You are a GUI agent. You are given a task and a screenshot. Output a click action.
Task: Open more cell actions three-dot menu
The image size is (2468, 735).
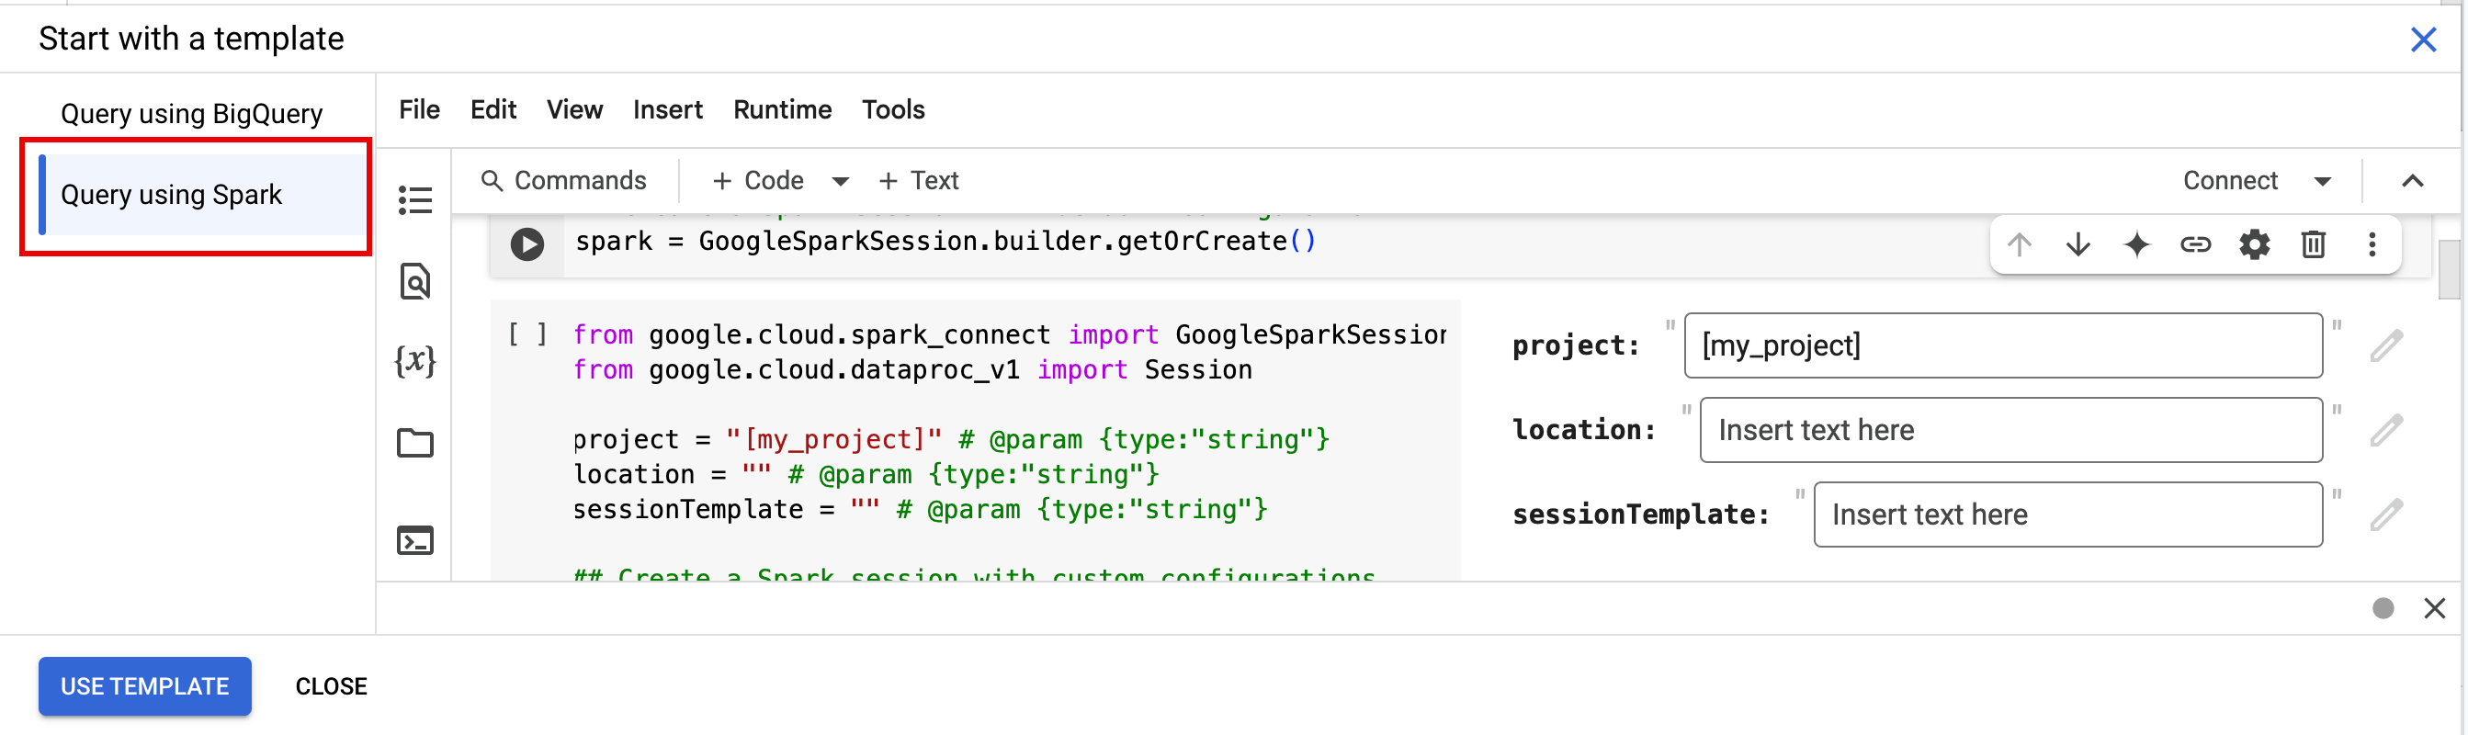coord(2372,244)
